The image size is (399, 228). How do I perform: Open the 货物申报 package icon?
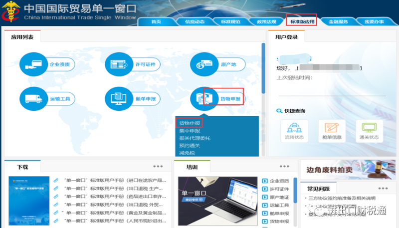tap(204, 99)
